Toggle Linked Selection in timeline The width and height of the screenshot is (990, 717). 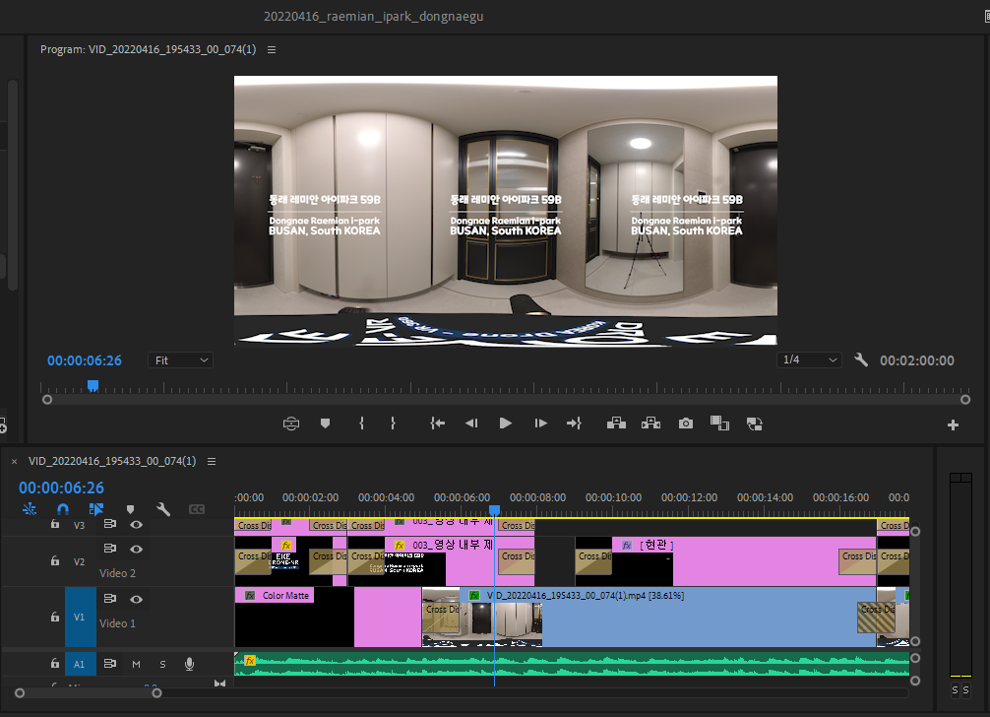pyautogui.click(x=96, y=508)
